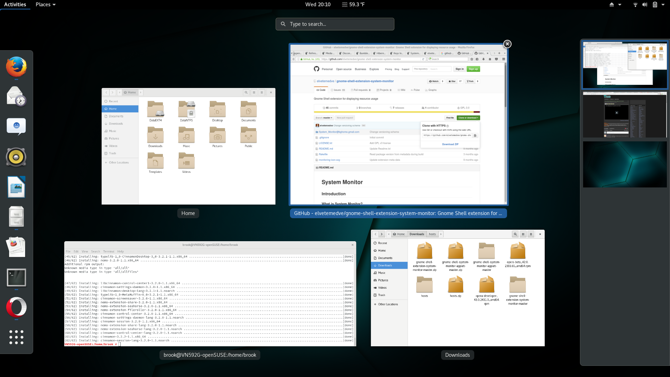Open the clock and calendar at Wed 20:10

[x=318, y=5]
